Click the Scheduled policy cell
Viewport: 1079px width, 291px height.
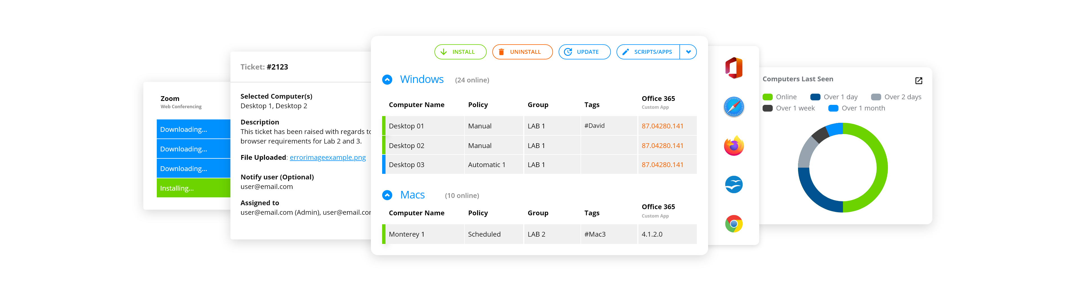tap(493, 234)
